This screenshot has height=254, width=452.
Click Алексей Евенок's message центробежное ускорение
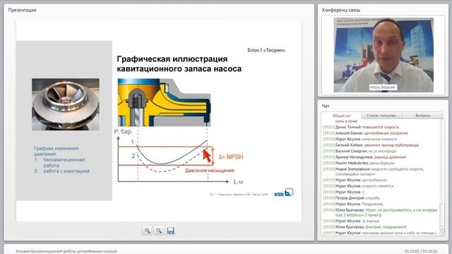click(386, 133)
